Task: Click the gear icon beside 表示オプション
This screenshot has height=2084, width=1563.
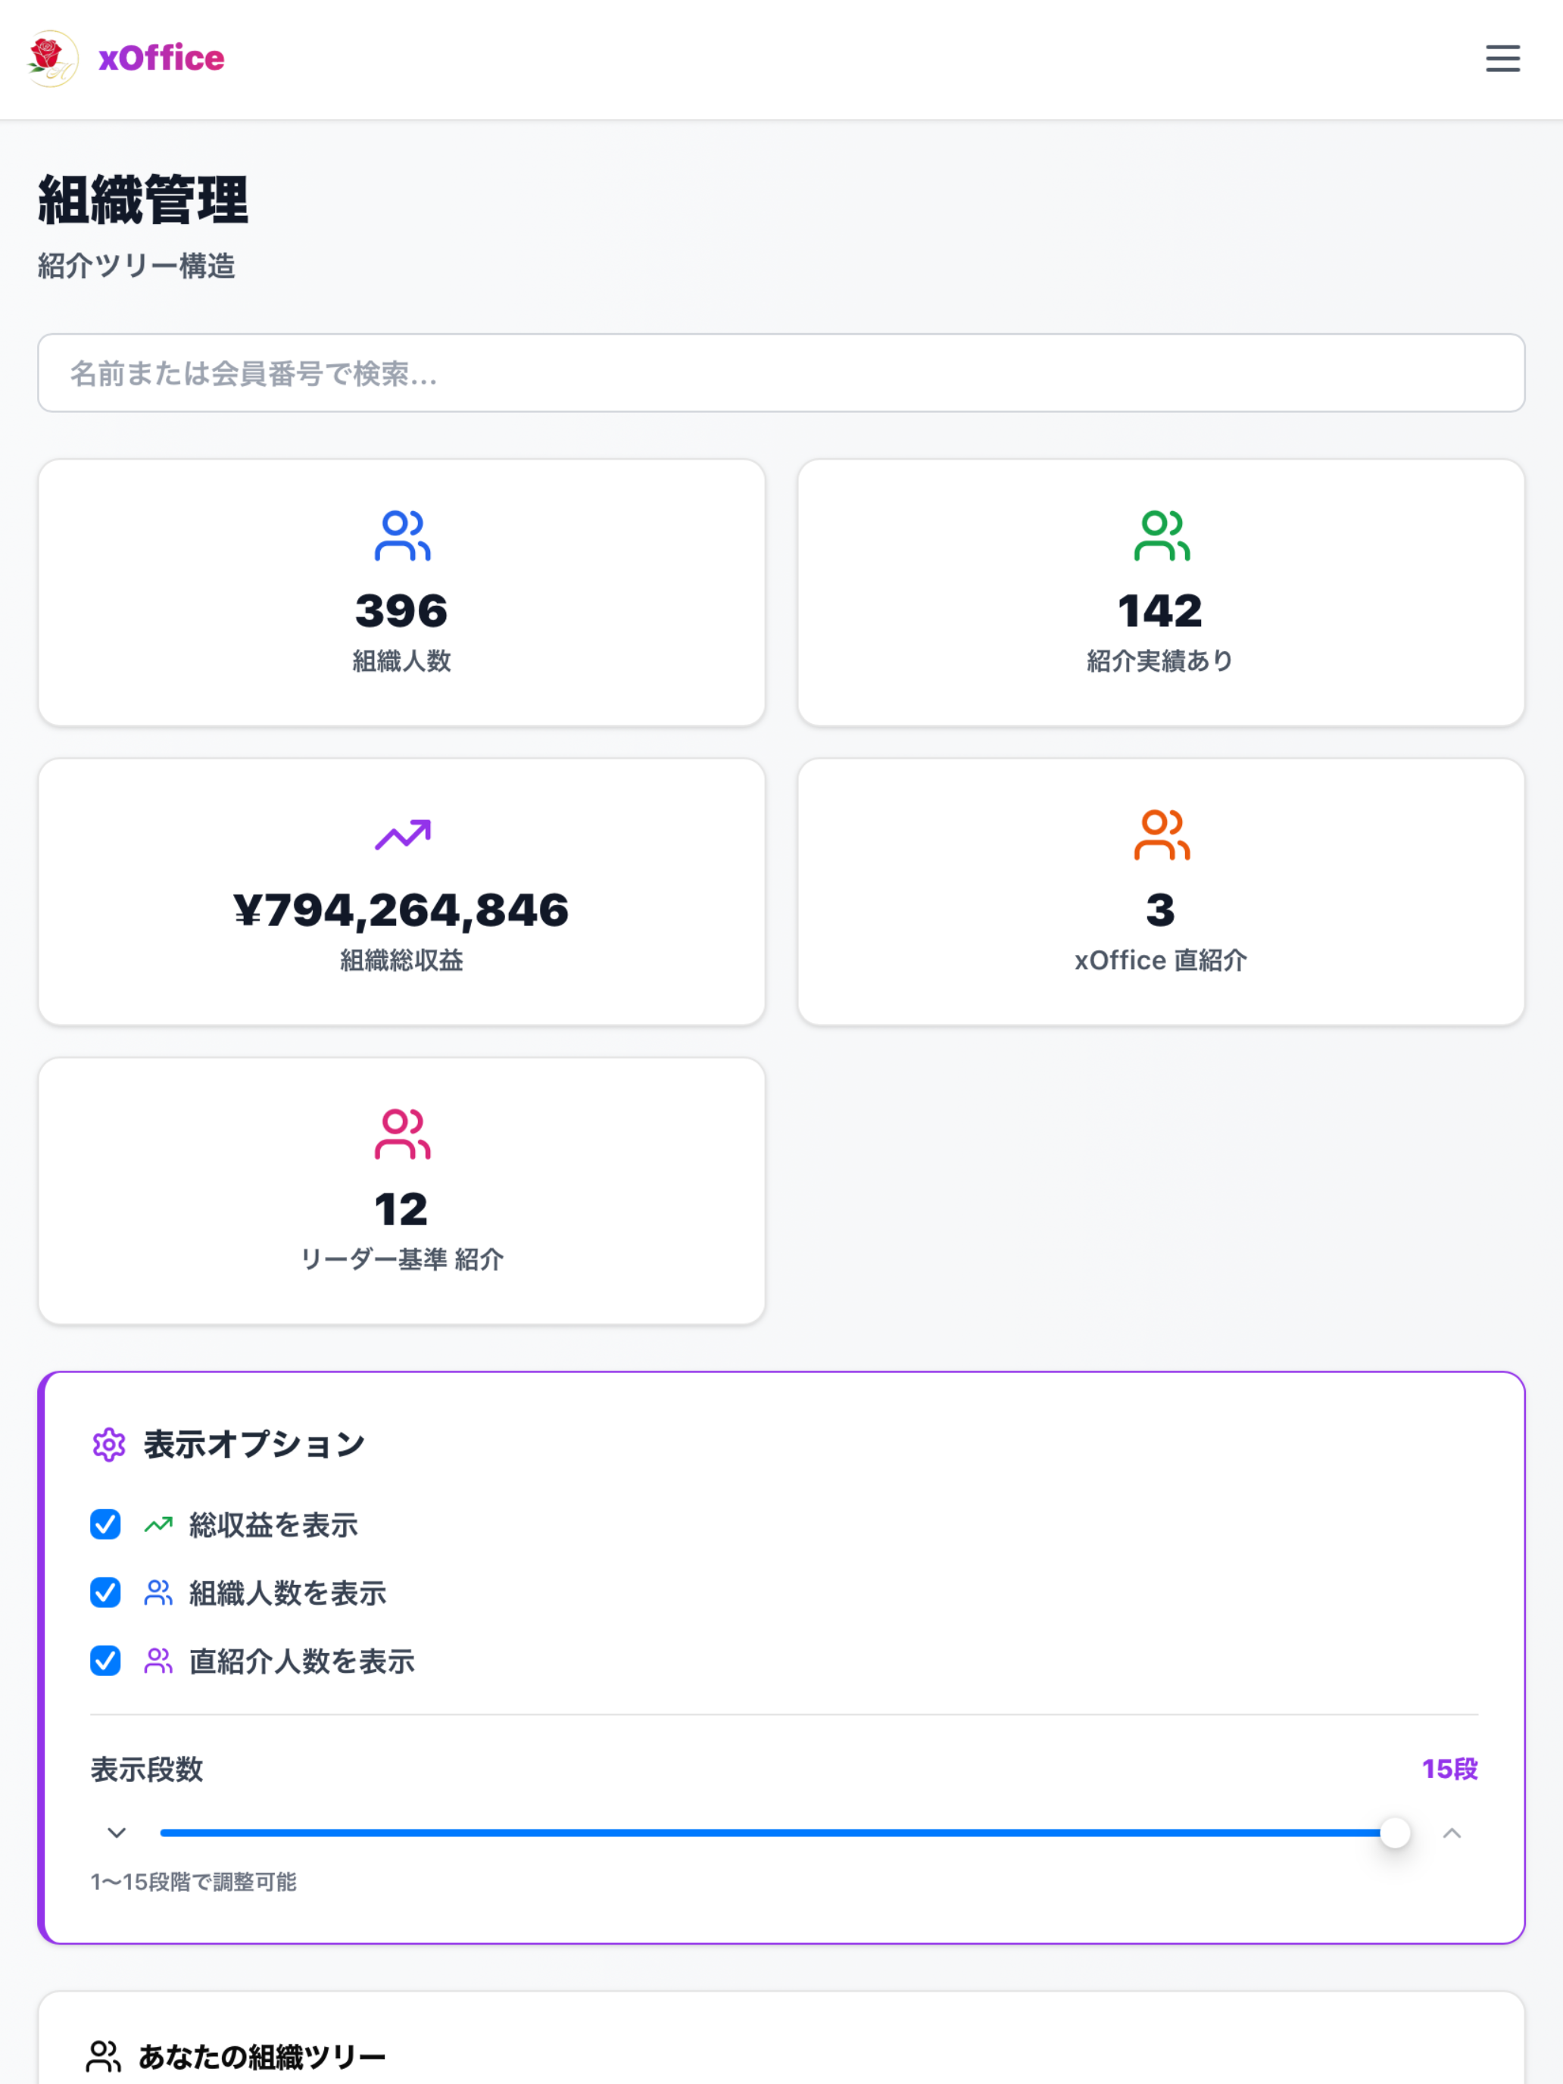Action: pyautogui.click(x=109, y=1444)
